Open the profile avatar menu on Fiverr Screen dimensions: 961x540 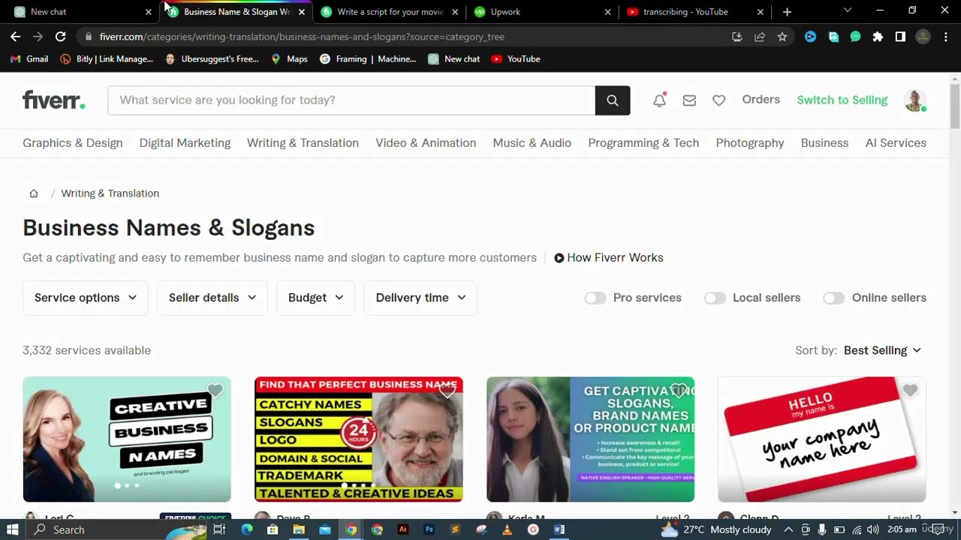[914, 100]
